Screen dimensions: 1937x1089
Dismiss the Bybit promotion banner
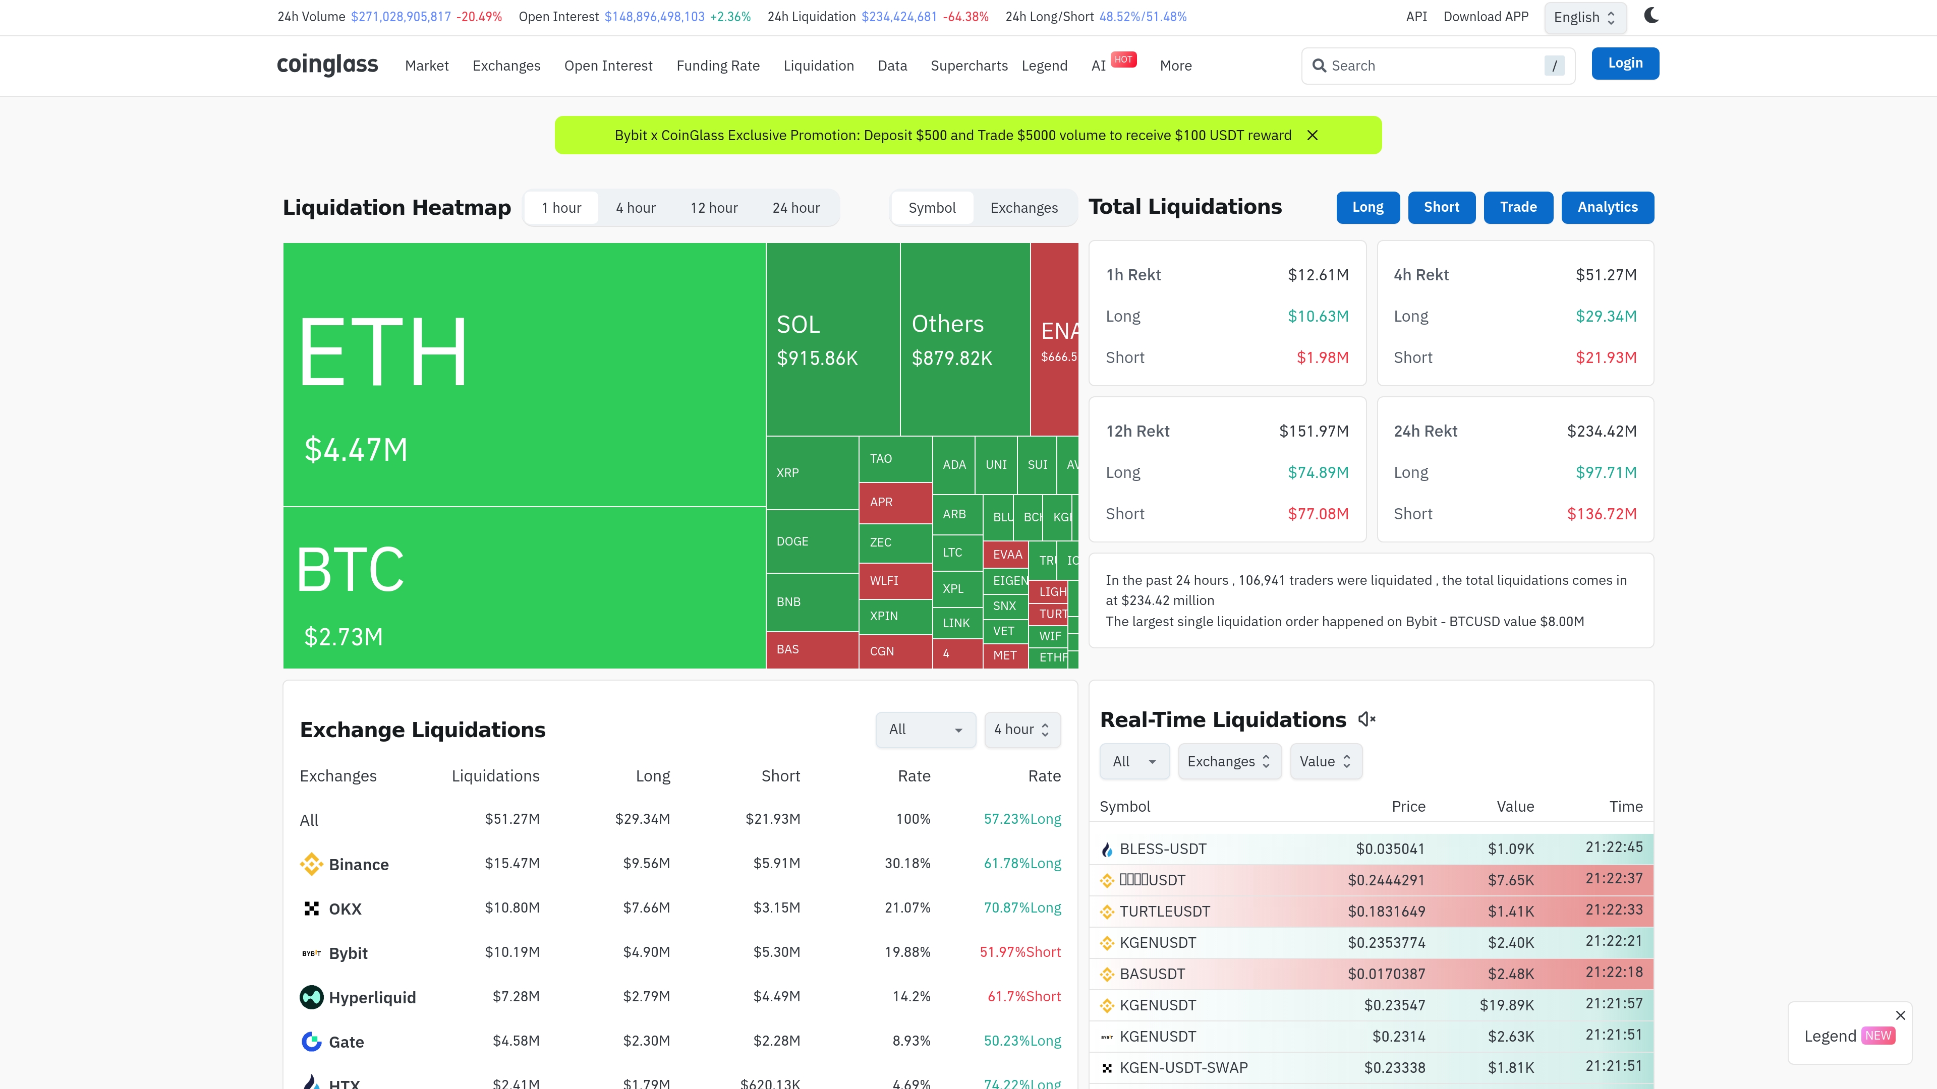1312,135
